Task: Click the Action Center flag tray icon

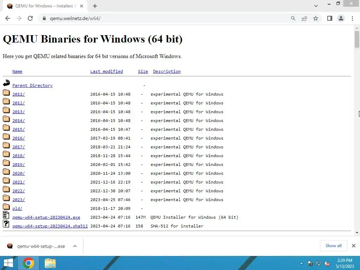Action: (310, 263)
